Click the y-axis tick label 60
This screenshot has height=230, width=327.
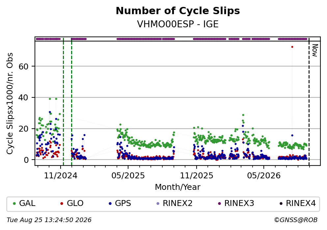[23, 66]
